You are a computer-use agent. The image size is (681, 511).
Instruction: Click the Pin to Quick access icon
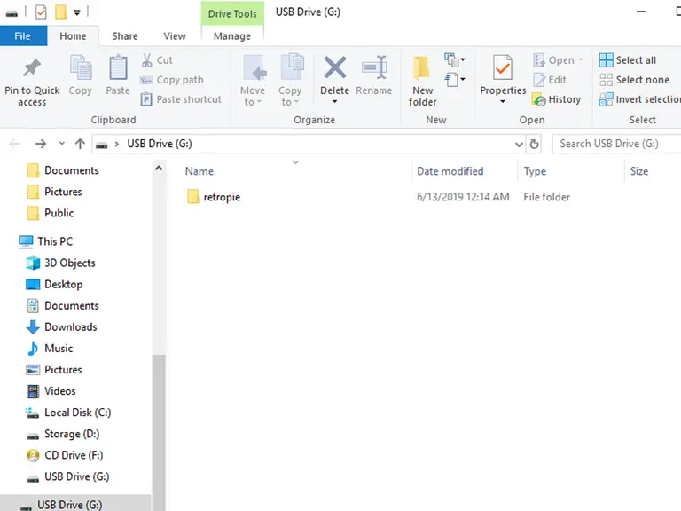point(32,69)
